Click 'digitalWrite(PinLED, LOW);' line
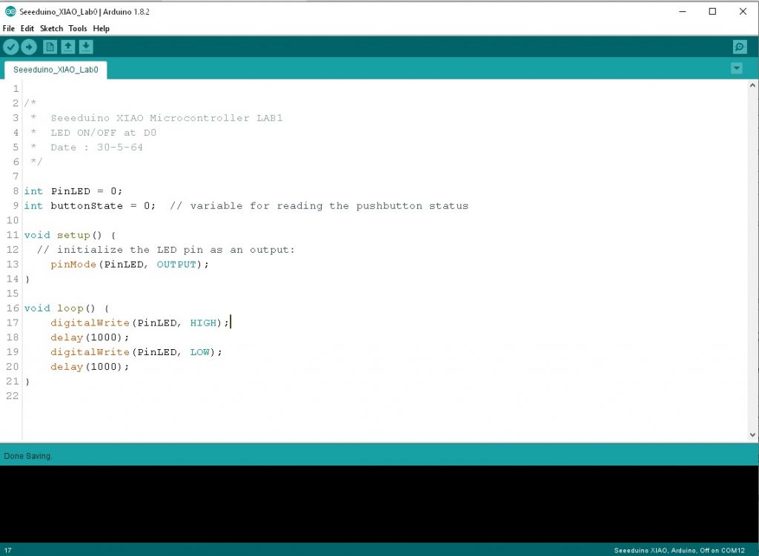759x556 pixels. coord(136,352)
